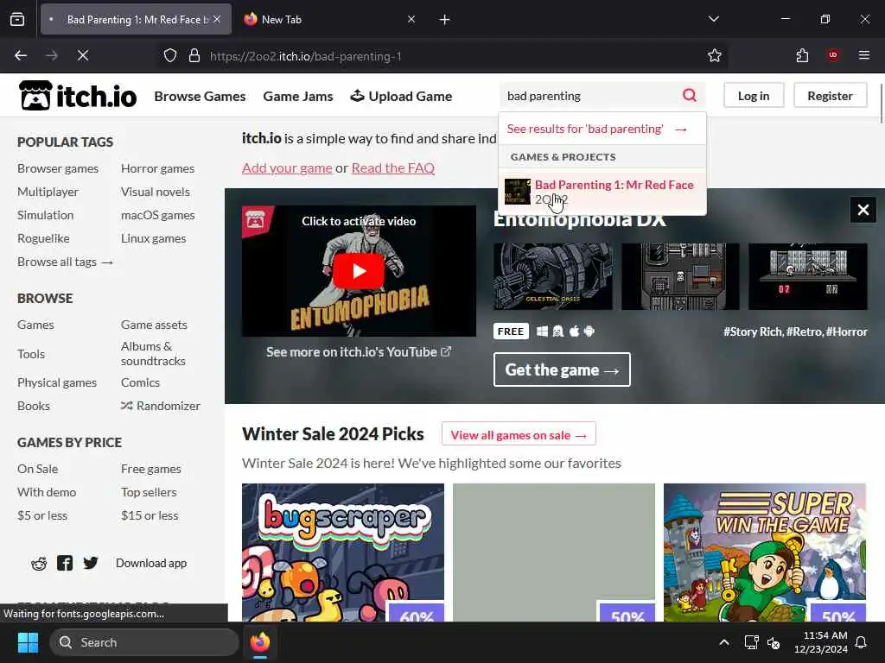Click Linux platform icon for Entomophobia

tap(558, 331)
